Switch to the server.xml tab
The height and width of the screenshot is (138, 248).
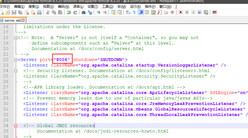12,20
